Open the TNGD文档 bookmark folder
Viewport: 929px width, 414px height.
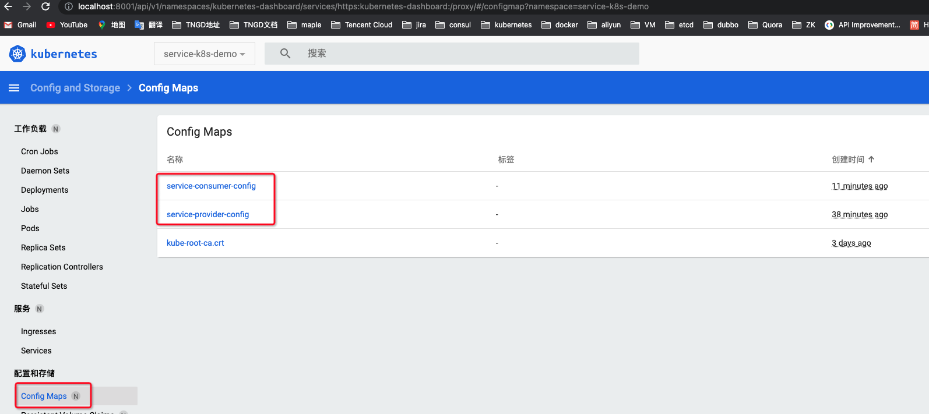pyautogui.click(x=254, y=25)
